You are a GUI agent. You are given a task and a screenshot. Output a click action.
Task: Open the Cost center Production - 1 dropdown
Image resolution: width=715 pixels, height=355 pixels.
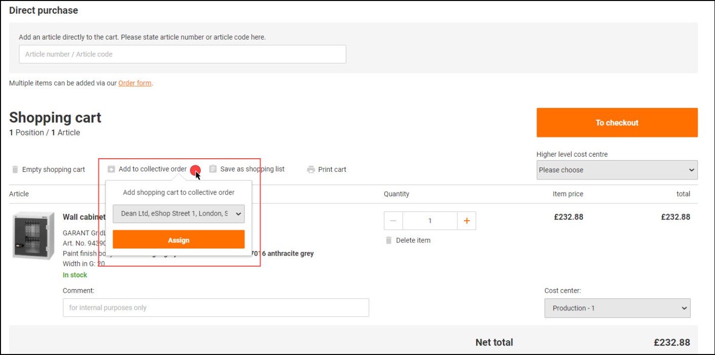[617, 308]
